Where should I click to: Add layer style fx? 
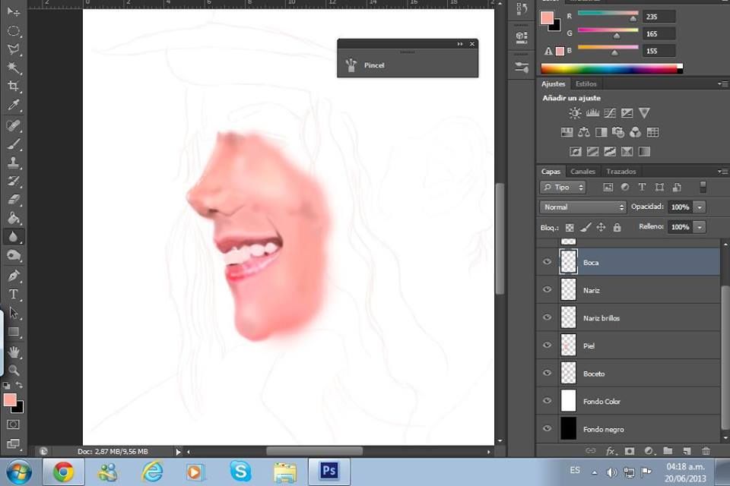click(611, 450)
